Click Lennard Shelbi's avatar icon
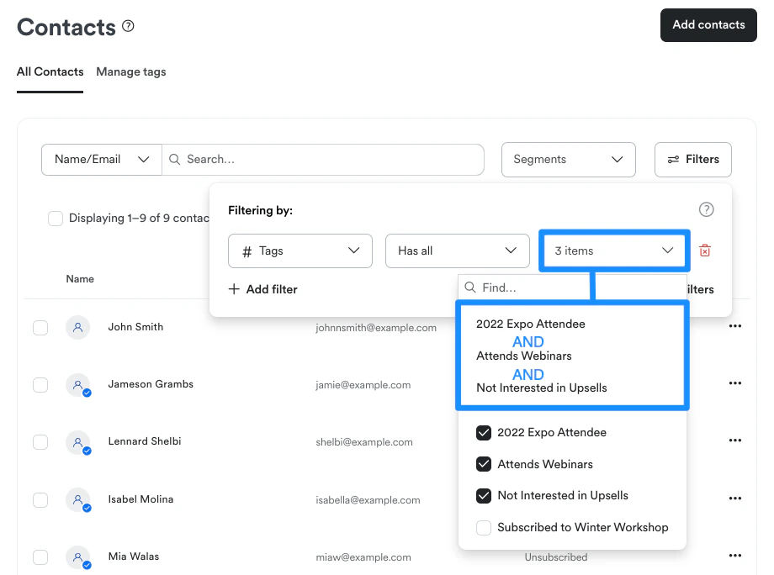Viewport: 774px width, 575px height. click(78, 442)
